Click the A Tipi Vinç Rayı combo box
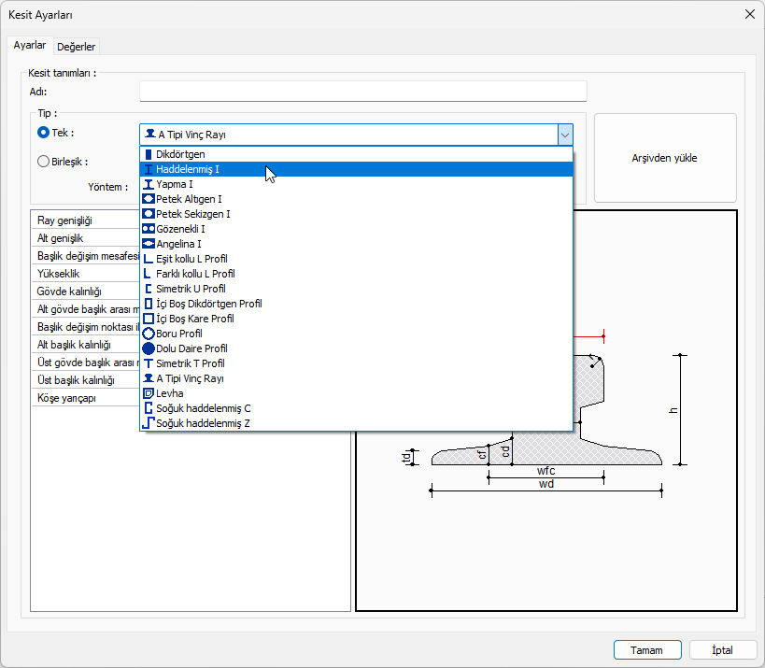This screenshot has width=765, height=668. point(347,135)
